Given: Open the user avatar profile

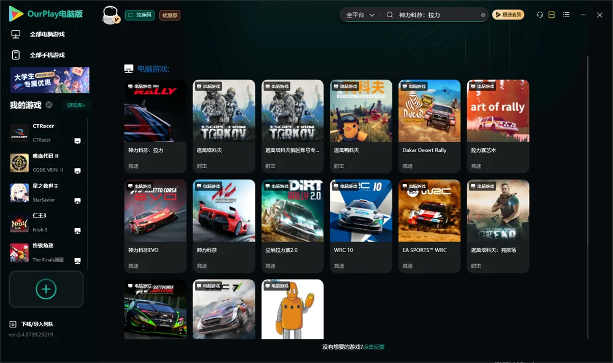Looking at the screenshot, I should tap(110, 15).
